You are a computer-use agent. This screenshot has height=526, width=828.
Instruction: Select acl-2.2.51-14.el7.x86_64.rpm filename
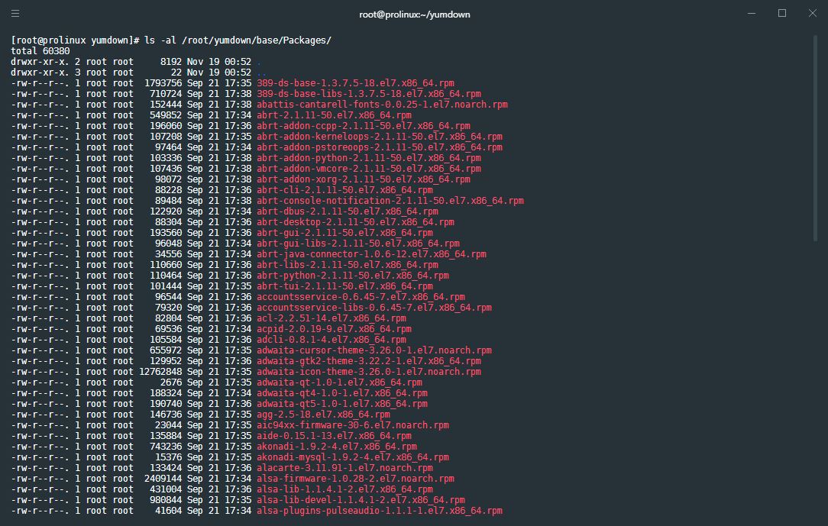pyautogui.click(x=331, y=318)
